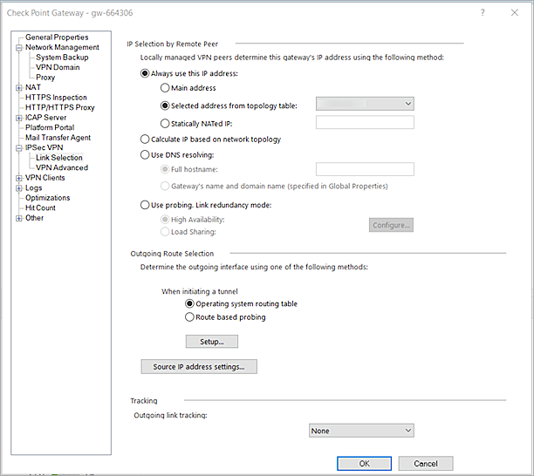
Task: Click the Setup... button
Action: tap(212, 342)
